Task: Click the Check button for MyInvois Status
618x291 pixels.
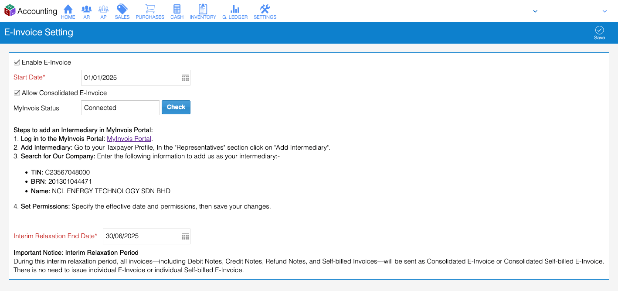Action: coord(176,107)
